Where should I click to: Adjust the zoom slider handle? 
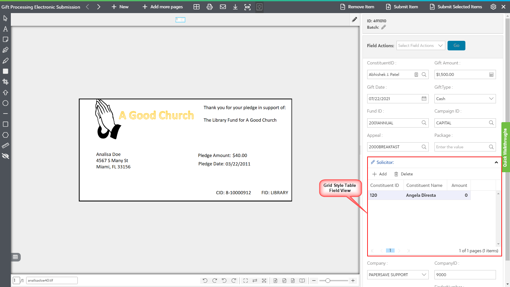tap(328, 281)
